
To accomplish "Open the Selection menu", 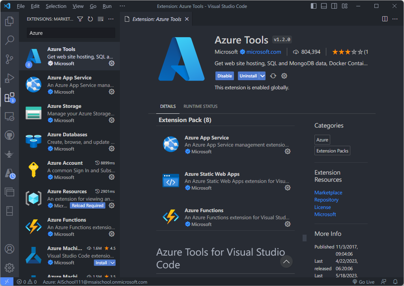I will pyautogui.click(x=56, y=6).
